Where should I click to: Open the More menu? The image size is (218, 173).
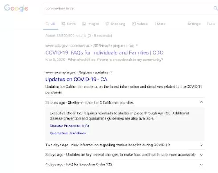point(160,24)
